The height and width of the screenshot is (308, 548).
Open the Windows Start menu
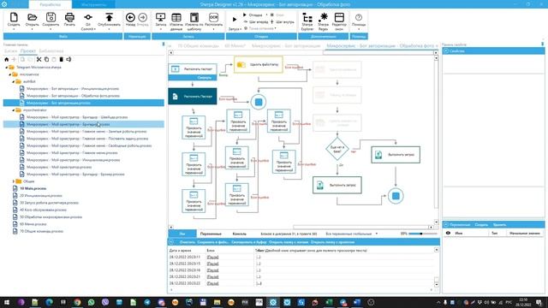(x=6, y=302)
